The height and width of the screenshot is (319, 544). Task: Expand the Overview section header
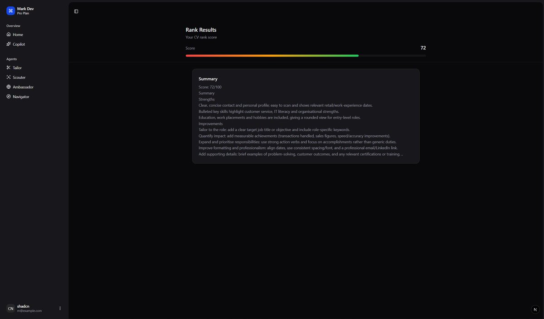coord(13,26)
